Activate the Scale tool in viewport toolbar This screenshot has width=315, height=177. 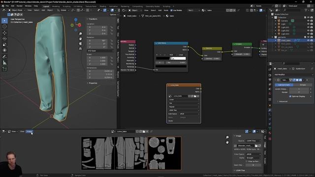pos(4,45)
